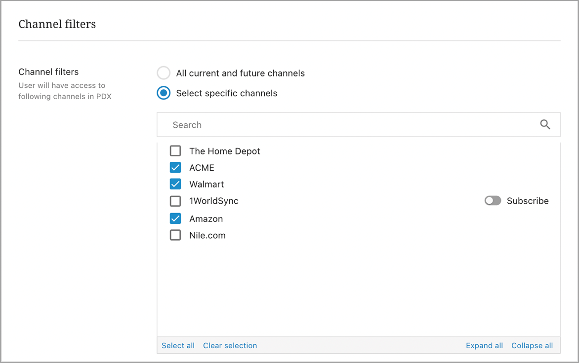Click the 'Subscribe' text label

(528, 201)
